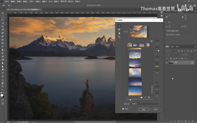Click the foreground color swatch
The image size is (197, 123).
[2, 95]
